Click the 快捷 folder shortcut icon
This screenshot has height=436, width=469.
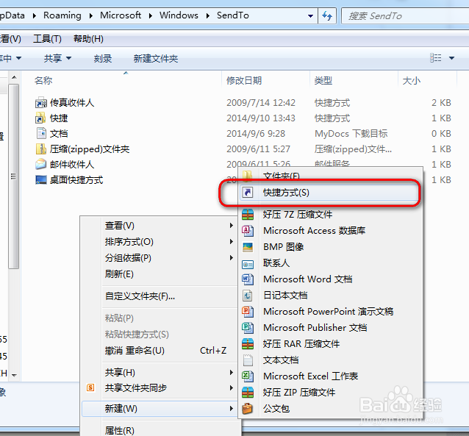pyautogui.click(x=40, y=118)
